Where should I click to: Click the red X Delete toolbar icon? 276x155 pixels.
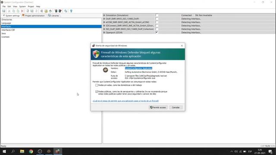pos(22,11)
